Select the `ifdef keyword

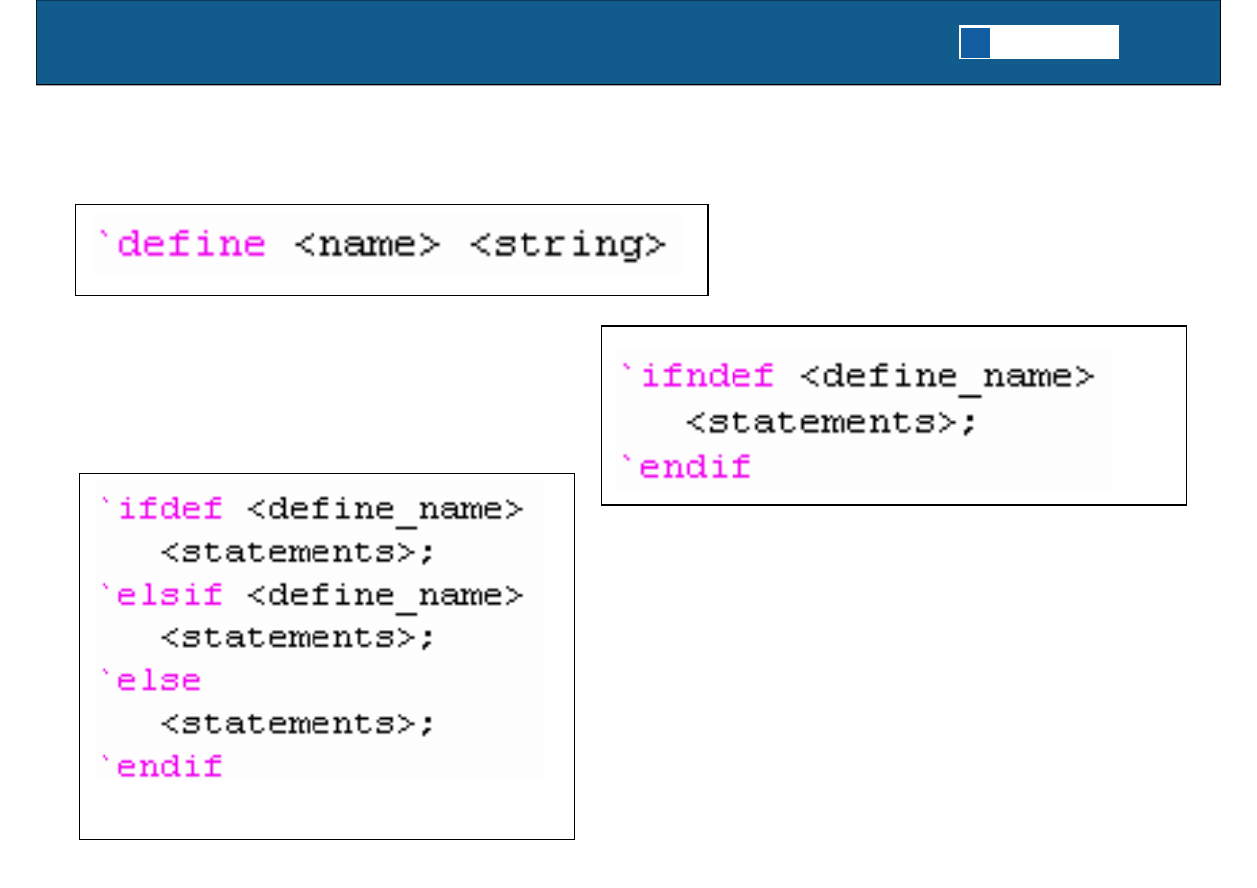tap(161, 508)
